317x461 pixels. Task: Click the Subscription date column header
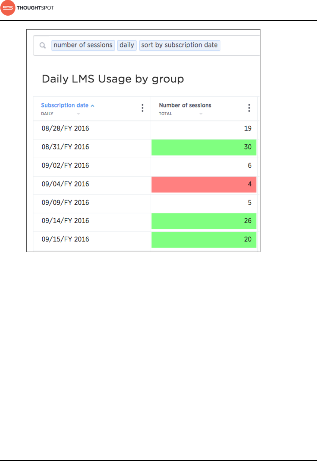(65, 105)
